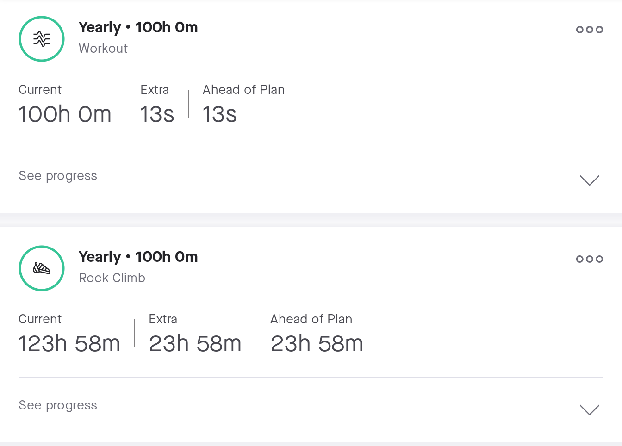The image size is (622, 446).
Task: Expand Rock Climb progress with the chevron arrow
Action: tap(590, 409)
